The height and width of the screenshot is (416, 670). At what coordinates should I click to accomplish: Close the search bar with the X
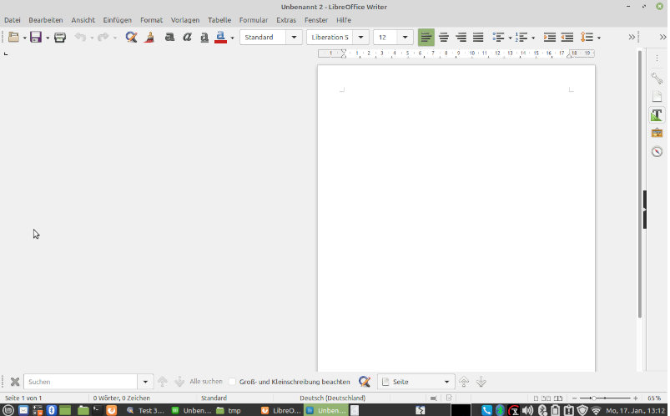point(15,382)
